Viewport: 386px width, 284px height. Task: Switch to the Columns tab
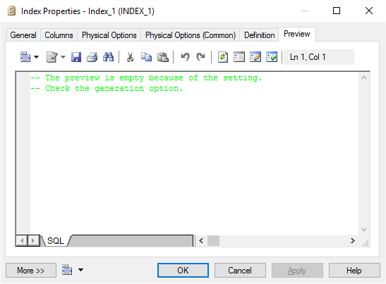click(x=59, y=35)
